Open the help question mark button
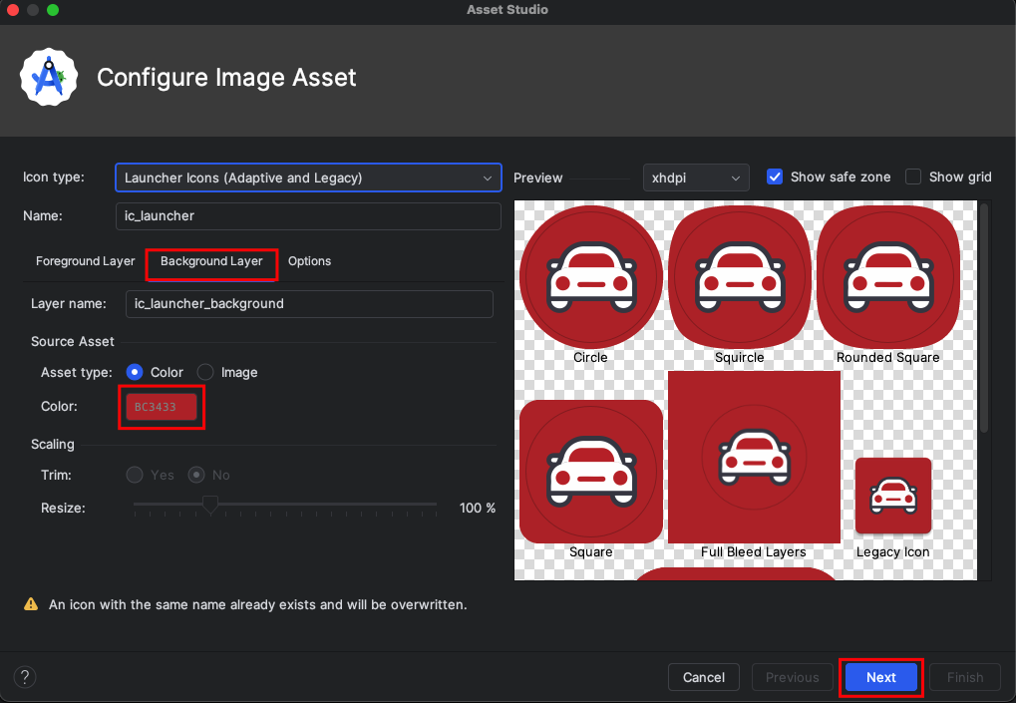Viewport: 1016px width, 703px height. tap(25, 677)
